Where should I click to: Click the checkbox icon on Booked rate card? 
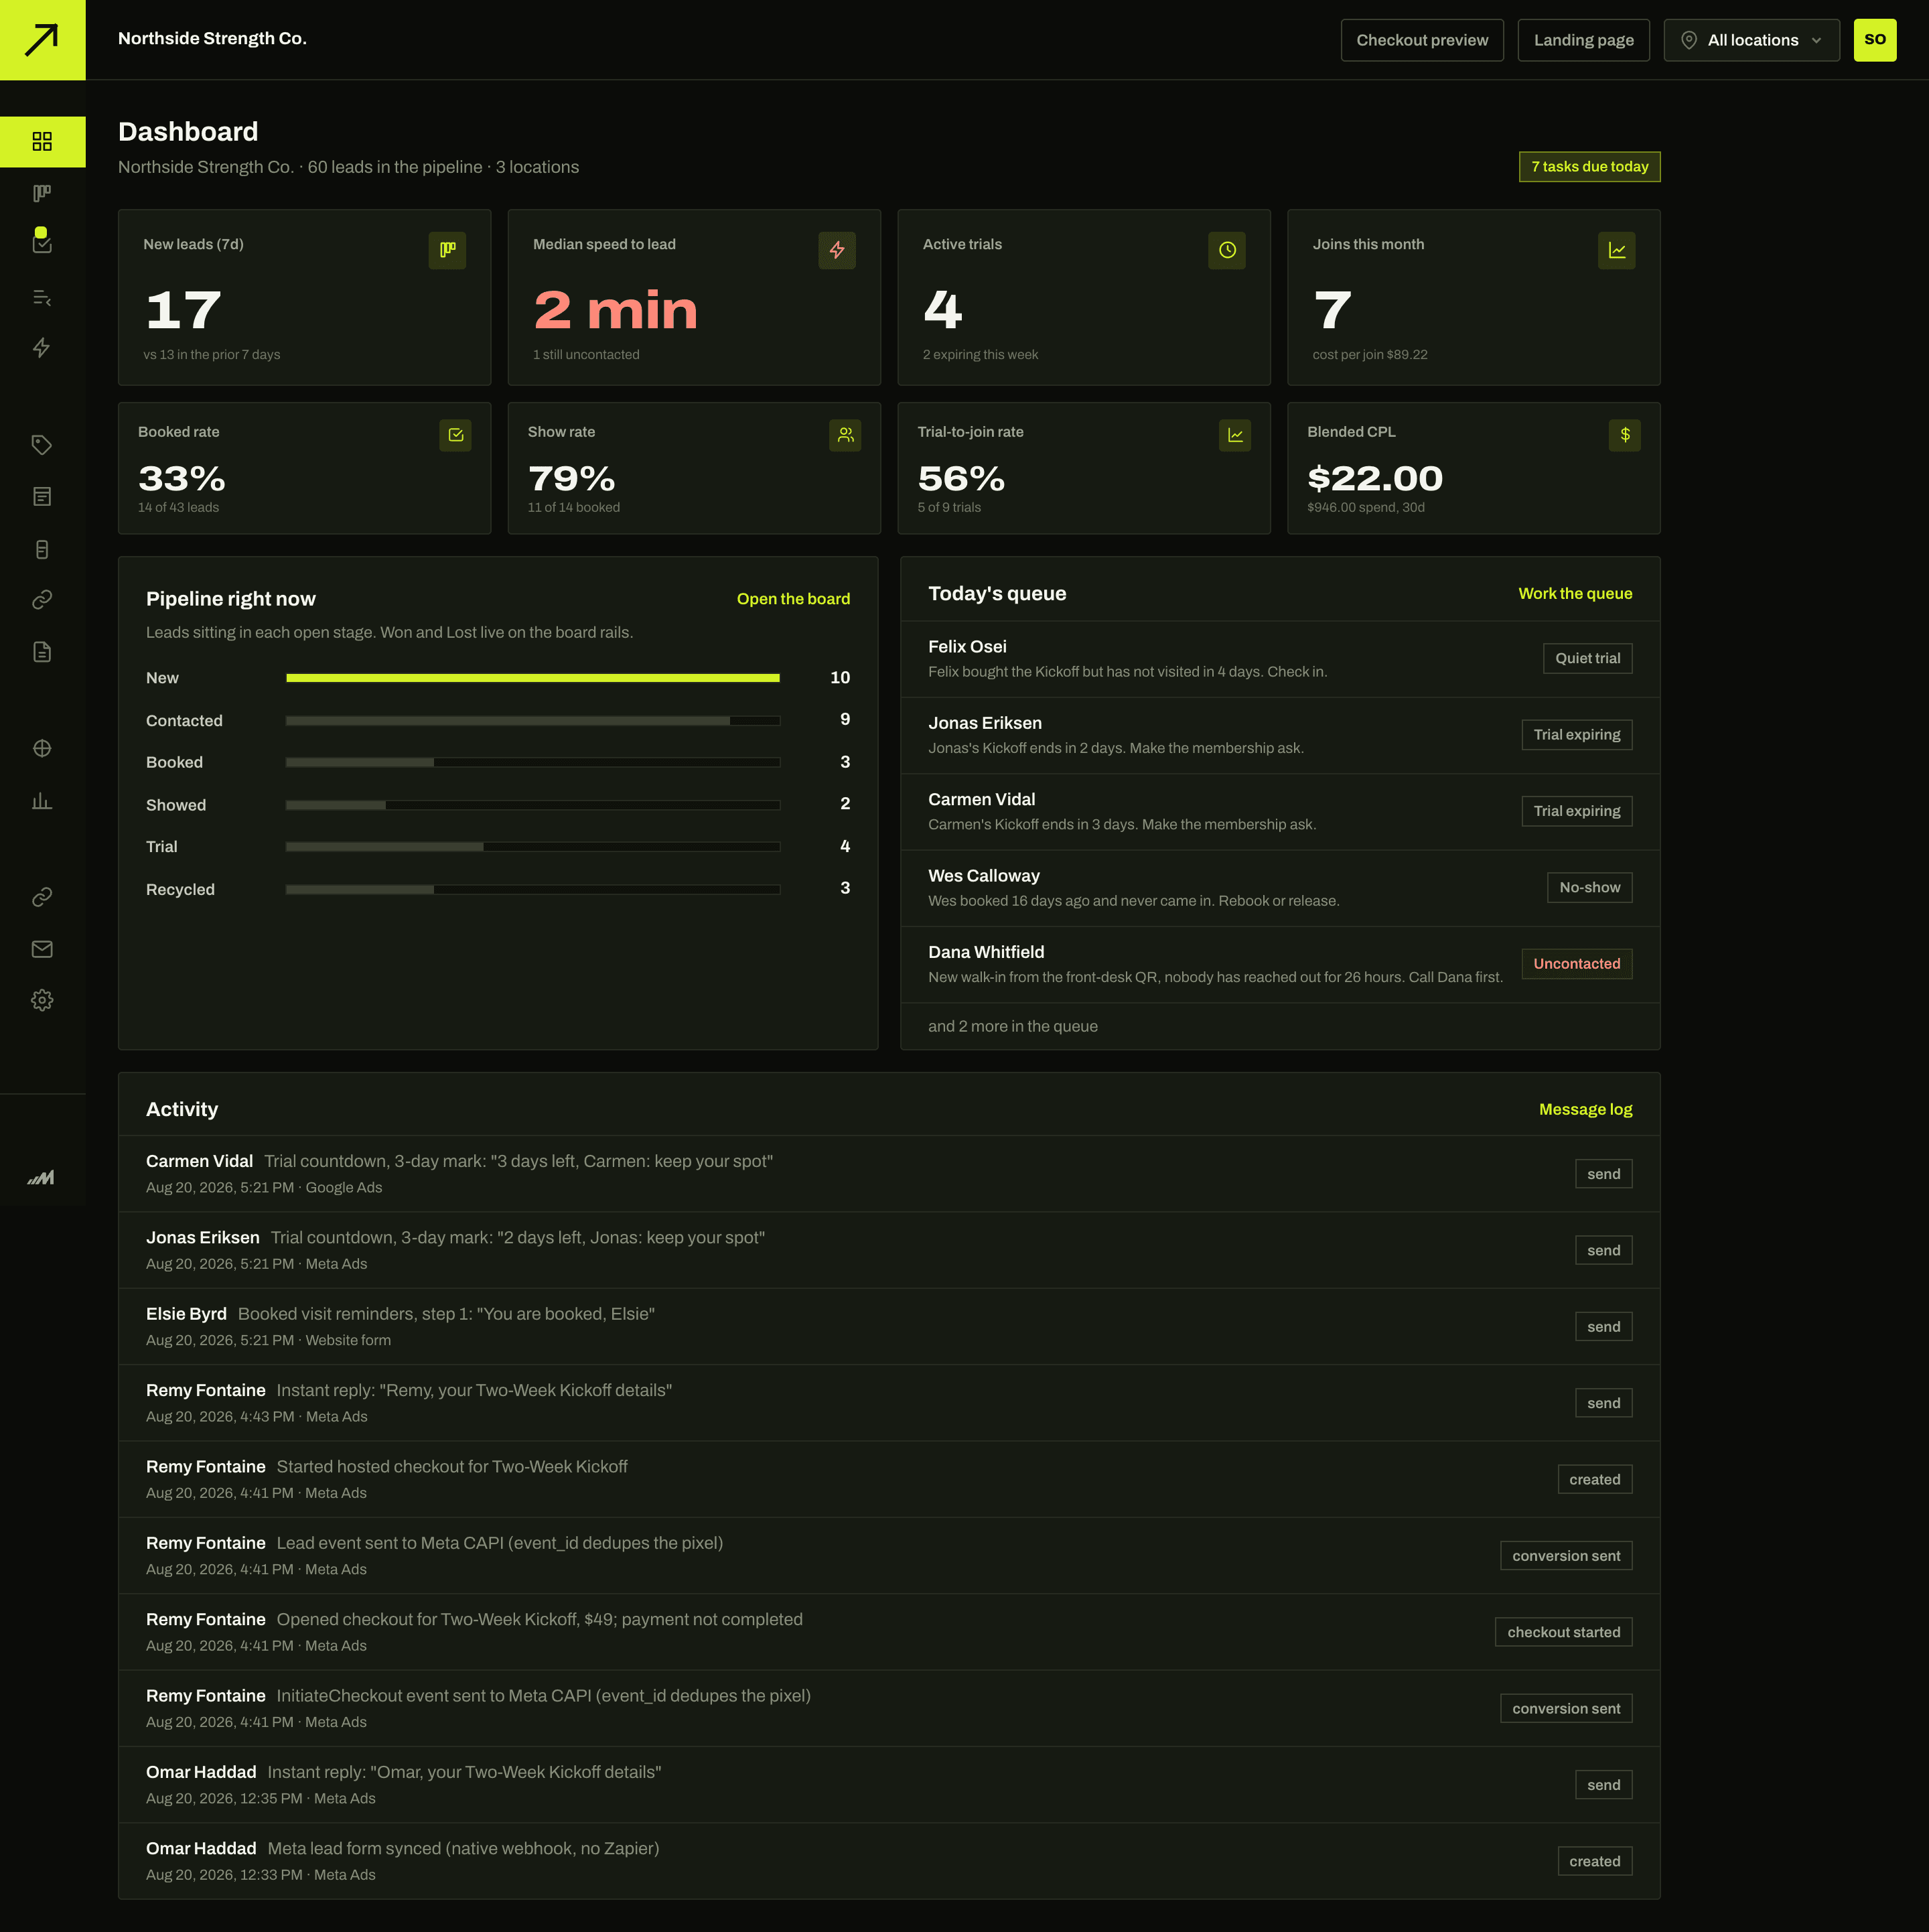455,435
